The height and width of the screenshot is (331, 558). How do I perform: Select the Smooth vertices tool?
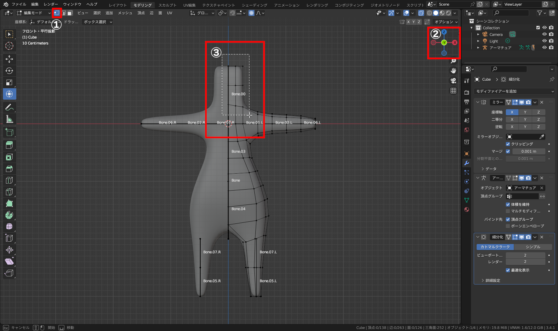9,227
